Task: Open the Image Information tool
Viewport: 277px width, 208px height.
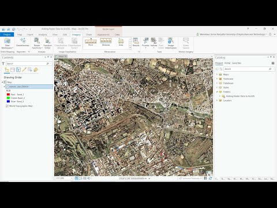Action: [x=171, y=43]
